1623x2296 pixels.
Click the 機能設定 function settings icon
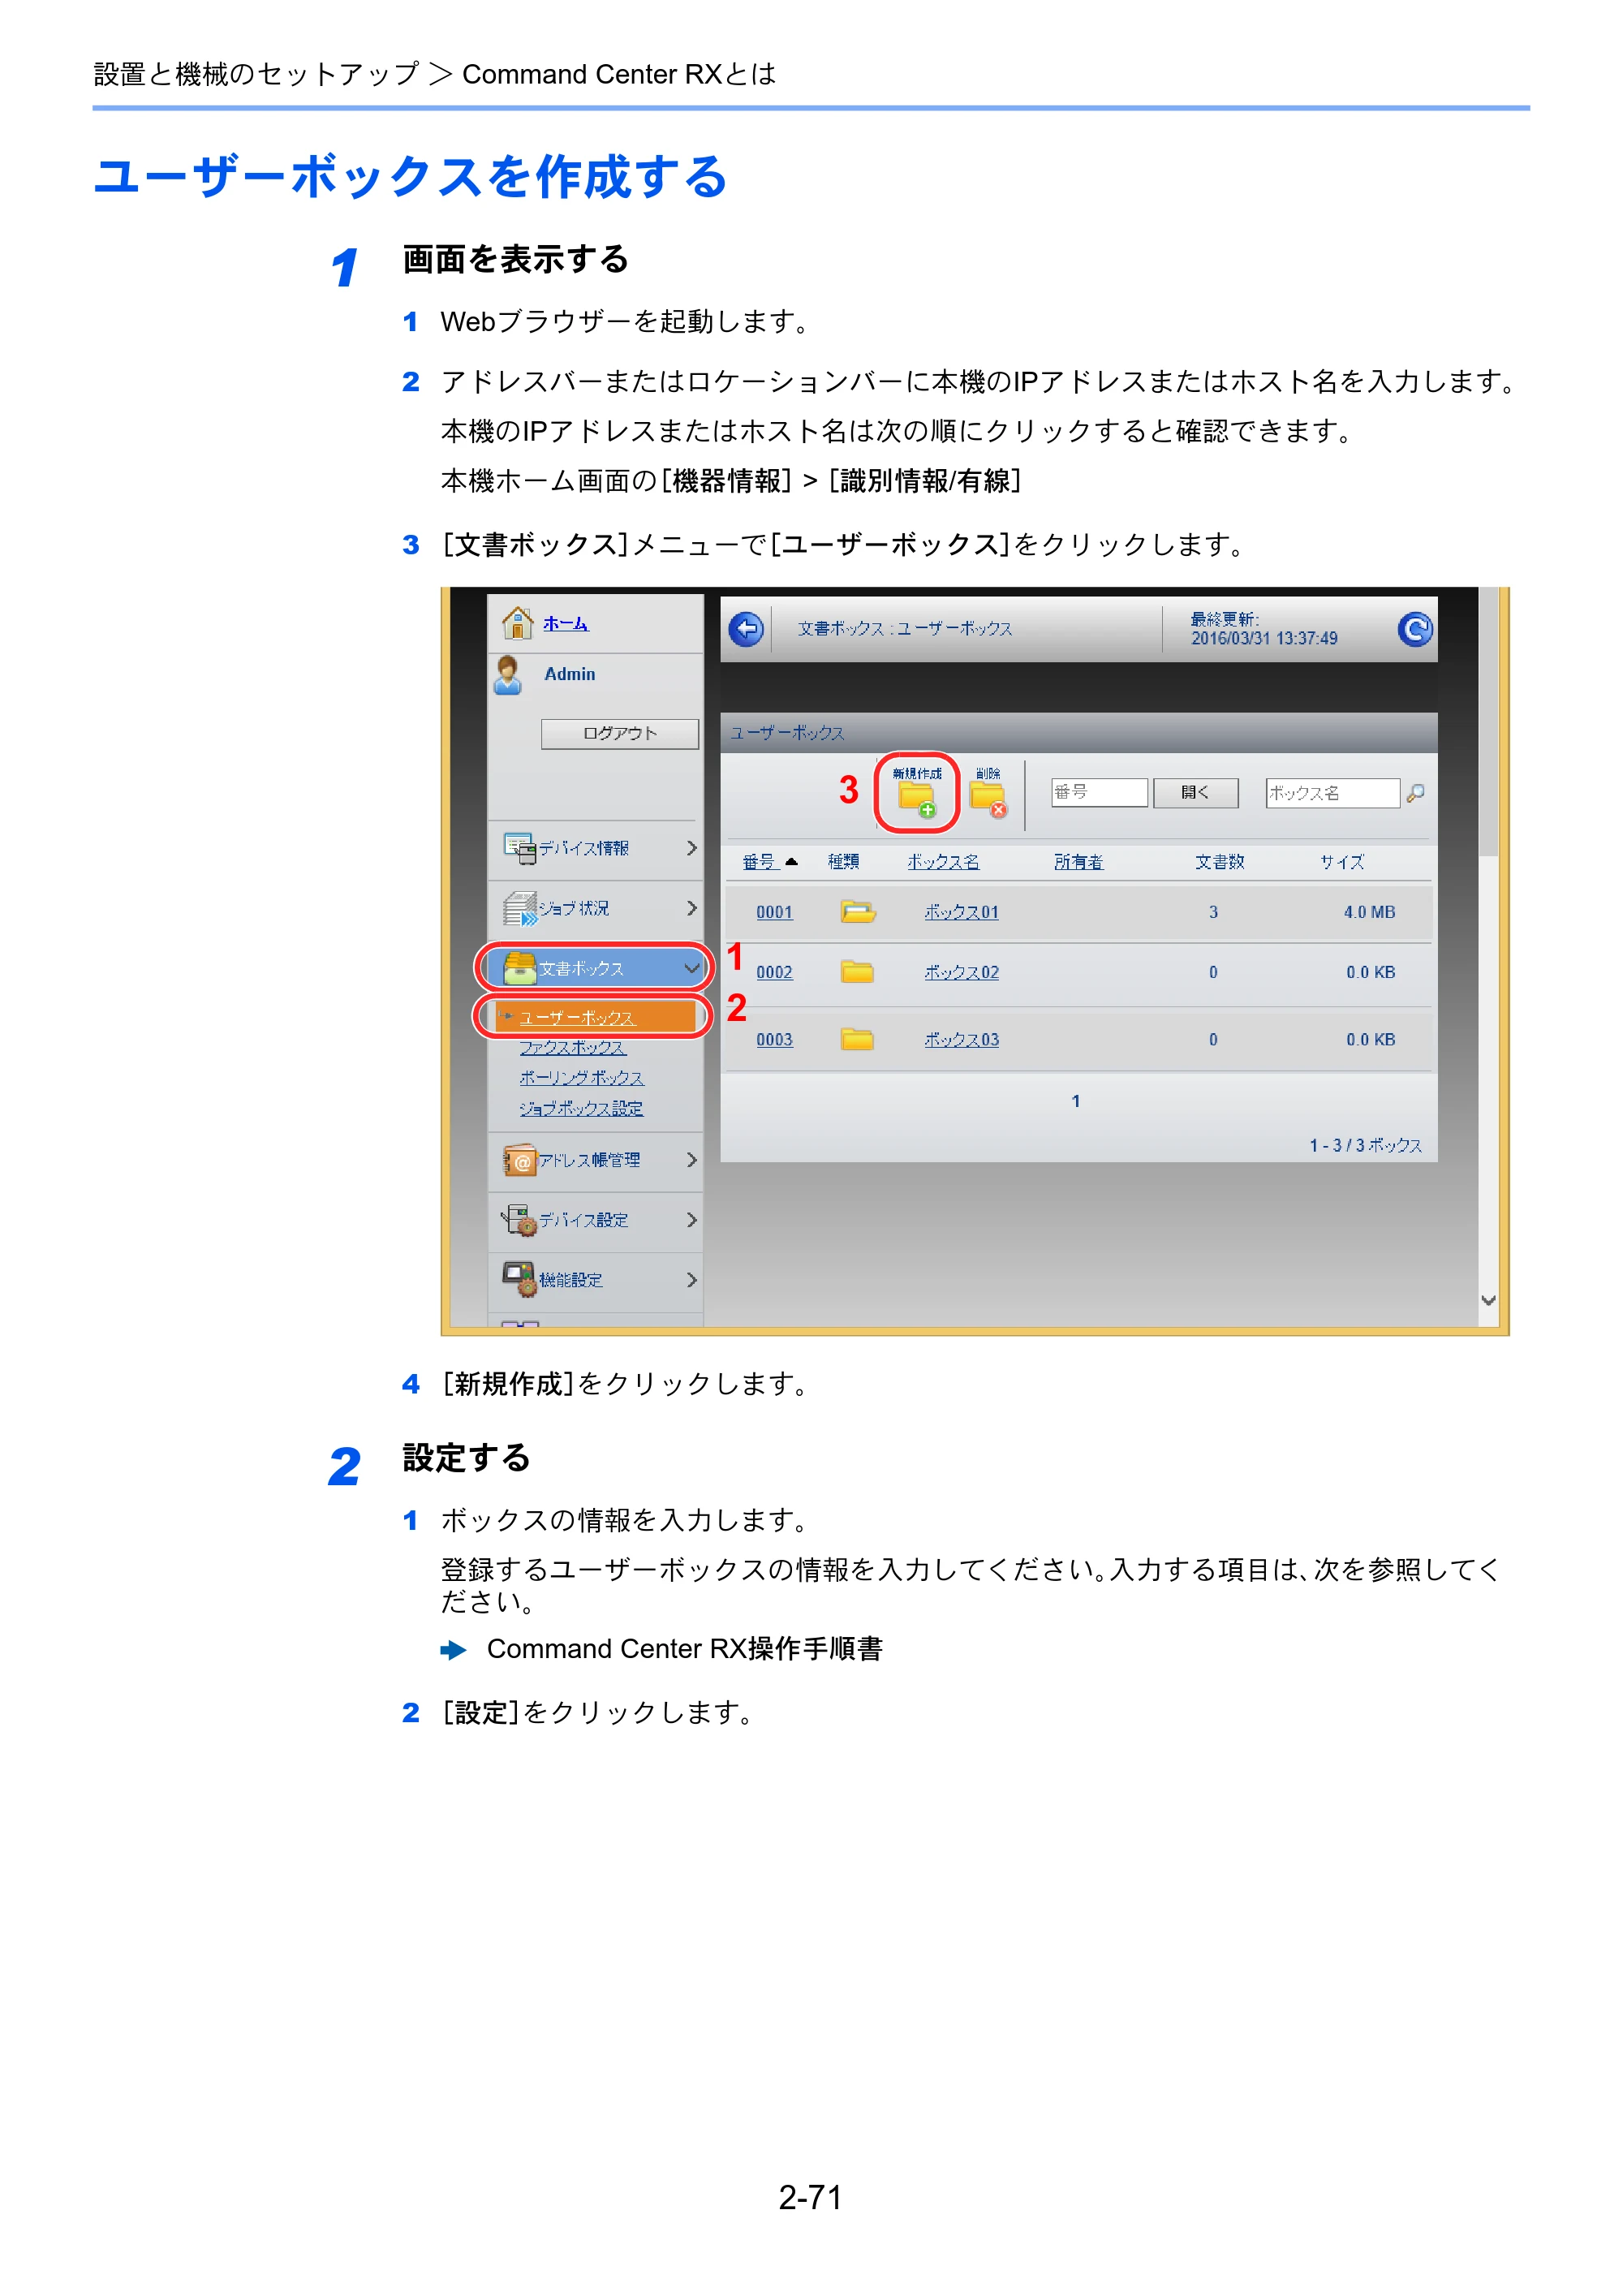(520, 1279)
